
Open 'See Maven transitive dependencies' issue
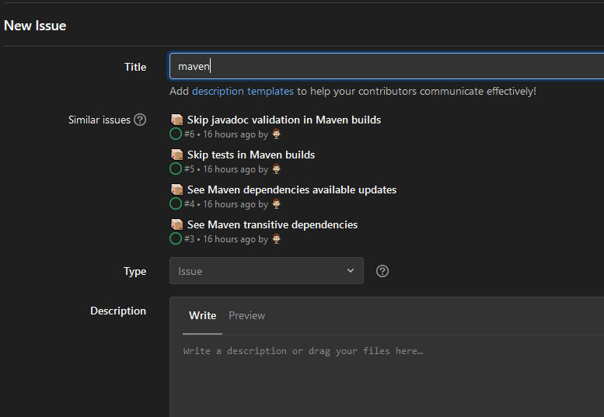[x=272, y=224]
